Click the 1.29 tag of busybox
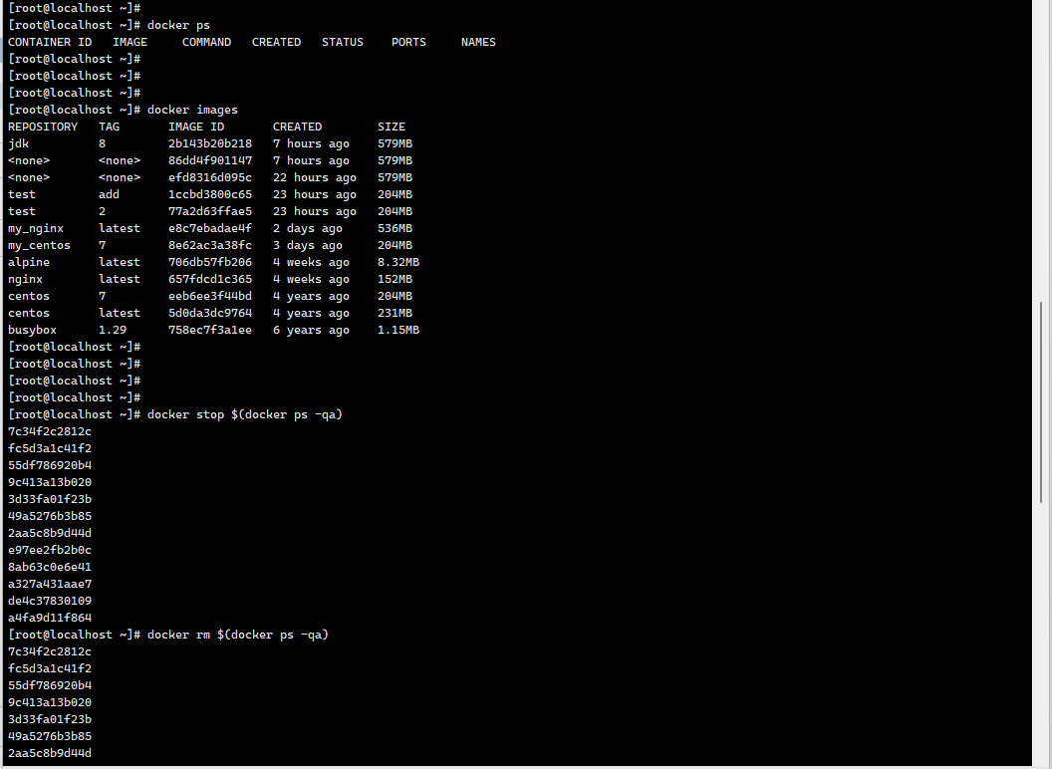The height and width of the screenshot is (769, 1052). [x=112, y=330]
